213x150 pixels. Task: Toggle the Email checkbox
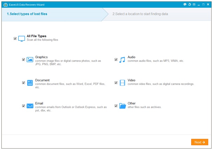pyautogui.click(x=23, y=106)
